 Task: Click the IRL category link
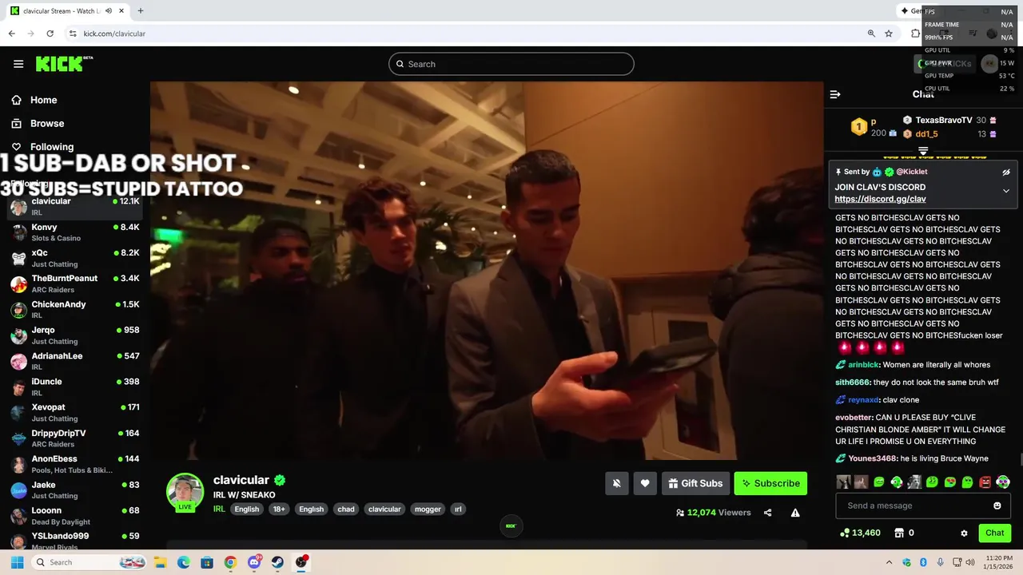pyautogui.click(x=219, y=509)
